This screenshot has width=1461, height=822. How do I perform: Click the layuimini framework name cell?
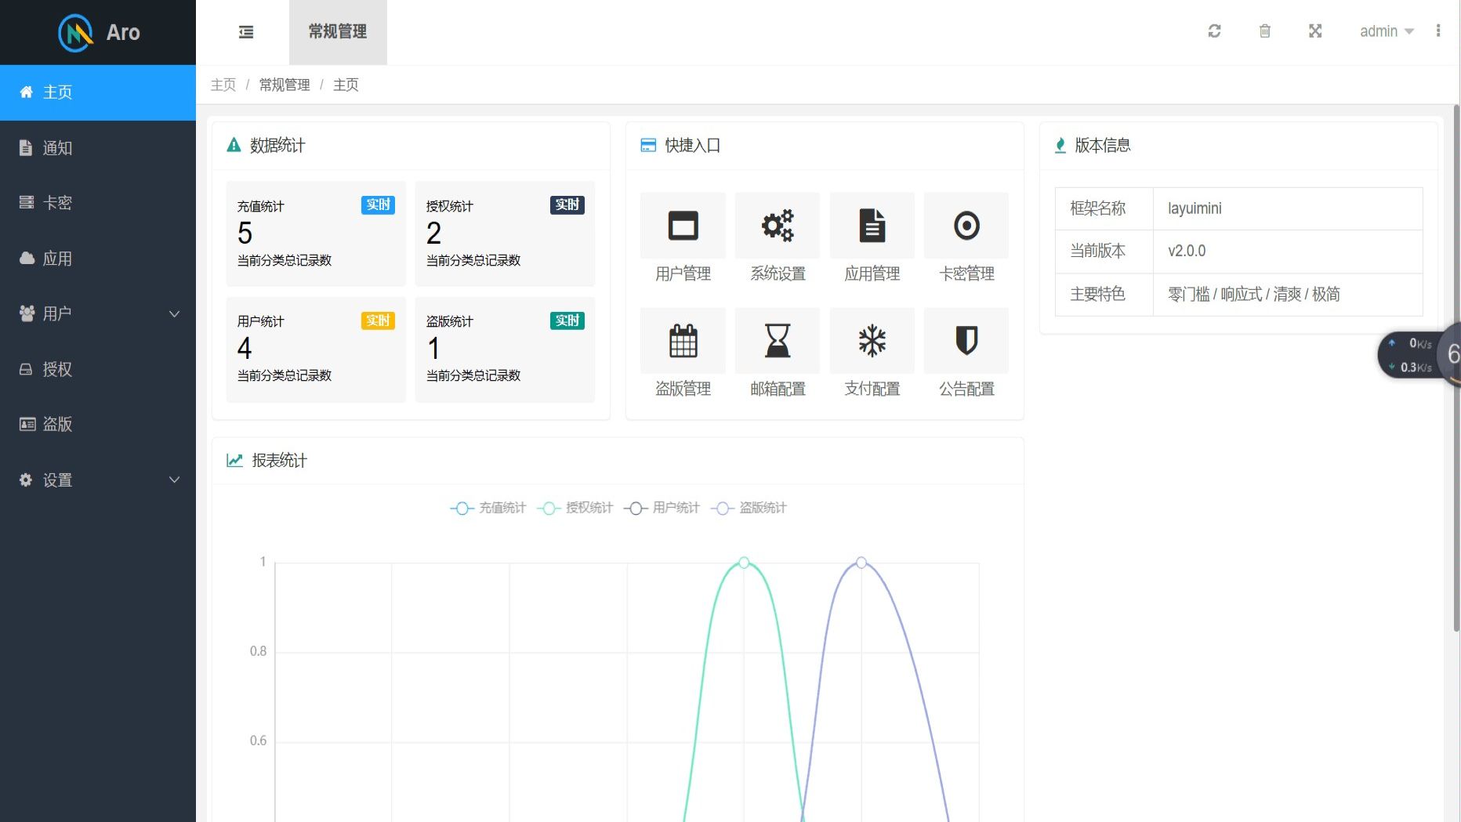(1288, 208)
